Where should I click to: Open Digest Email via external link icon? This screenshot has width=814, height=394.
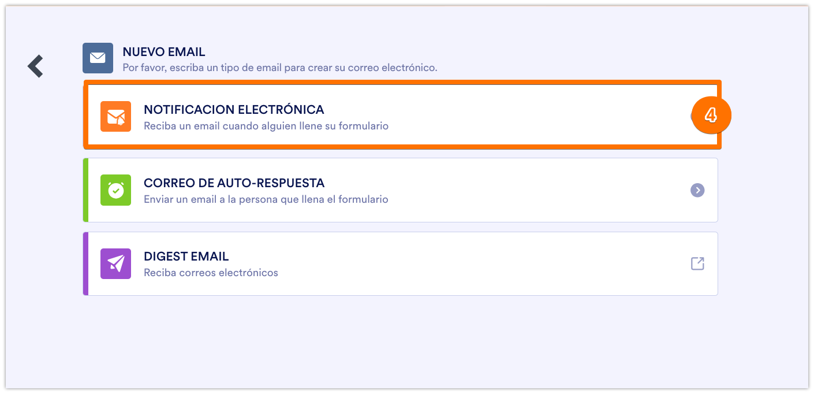coord(697,263)
